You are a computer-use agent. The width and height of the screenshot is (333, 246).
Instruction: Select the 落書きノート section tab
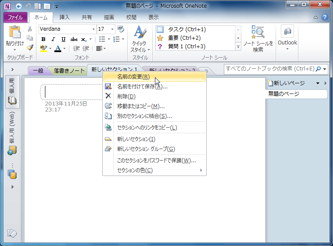click(69, 71)
